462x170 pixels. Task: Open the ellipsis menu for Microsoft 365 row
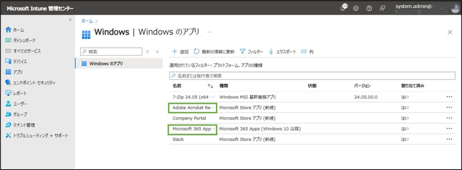click(449, 129)
